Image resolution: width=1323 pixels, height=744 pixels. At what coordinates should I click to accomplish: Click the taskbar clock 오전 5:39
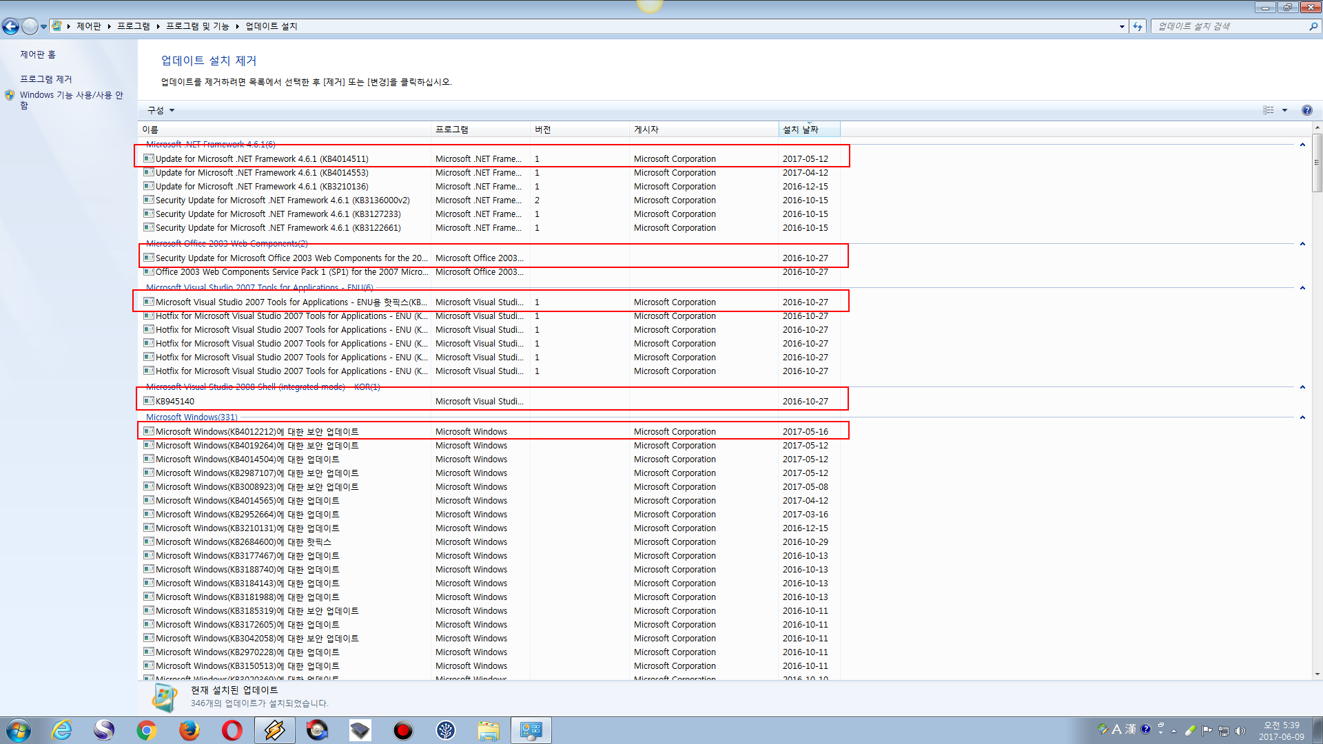[x=1282, y=730]
